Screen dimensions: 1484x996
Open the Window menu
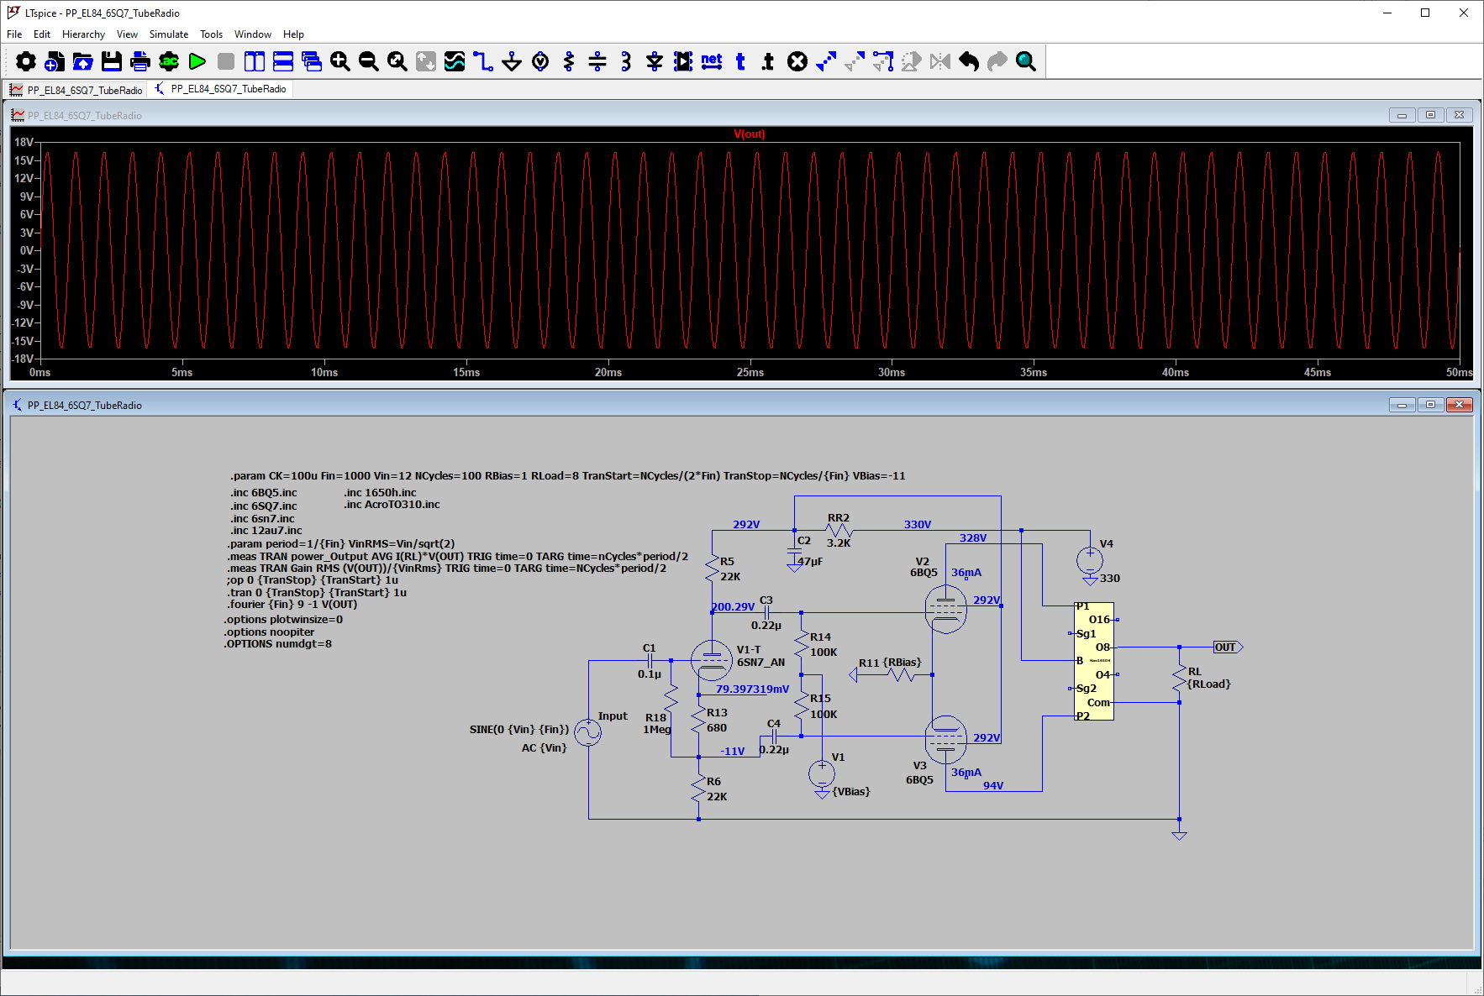pyautogui.click(x=252, y=34)
